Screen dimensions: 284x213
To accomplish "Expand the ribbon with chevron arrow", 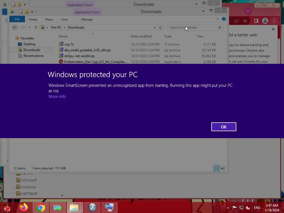I will [x=218, y=19].
